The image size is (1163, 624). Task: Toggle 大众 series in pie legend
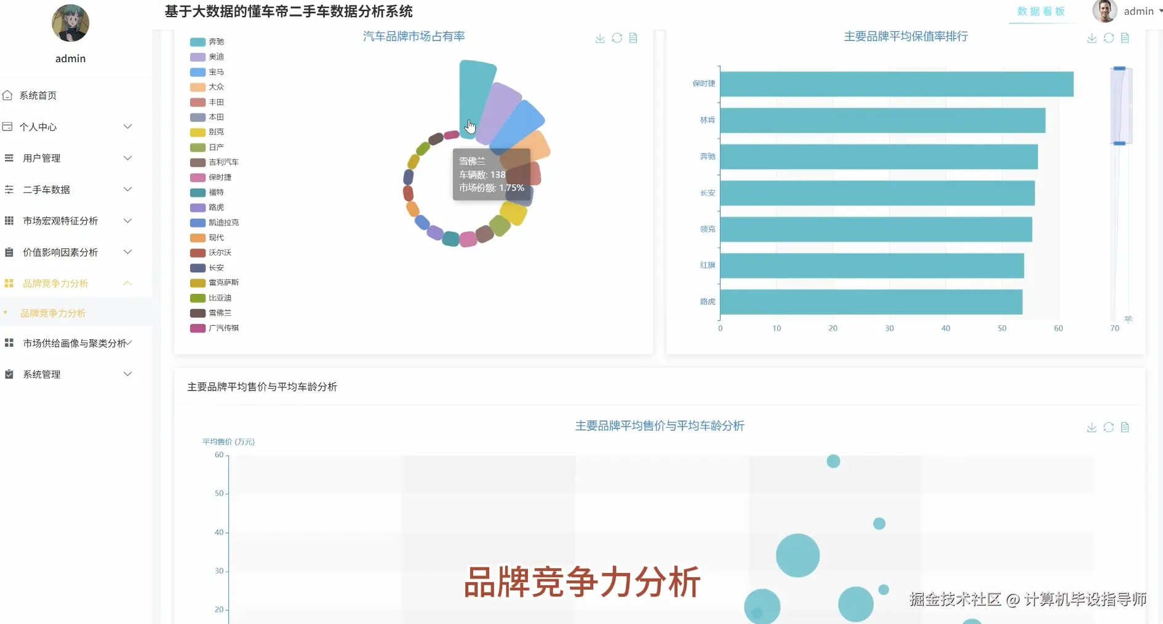pyautogui.click(x=207, y=87)
